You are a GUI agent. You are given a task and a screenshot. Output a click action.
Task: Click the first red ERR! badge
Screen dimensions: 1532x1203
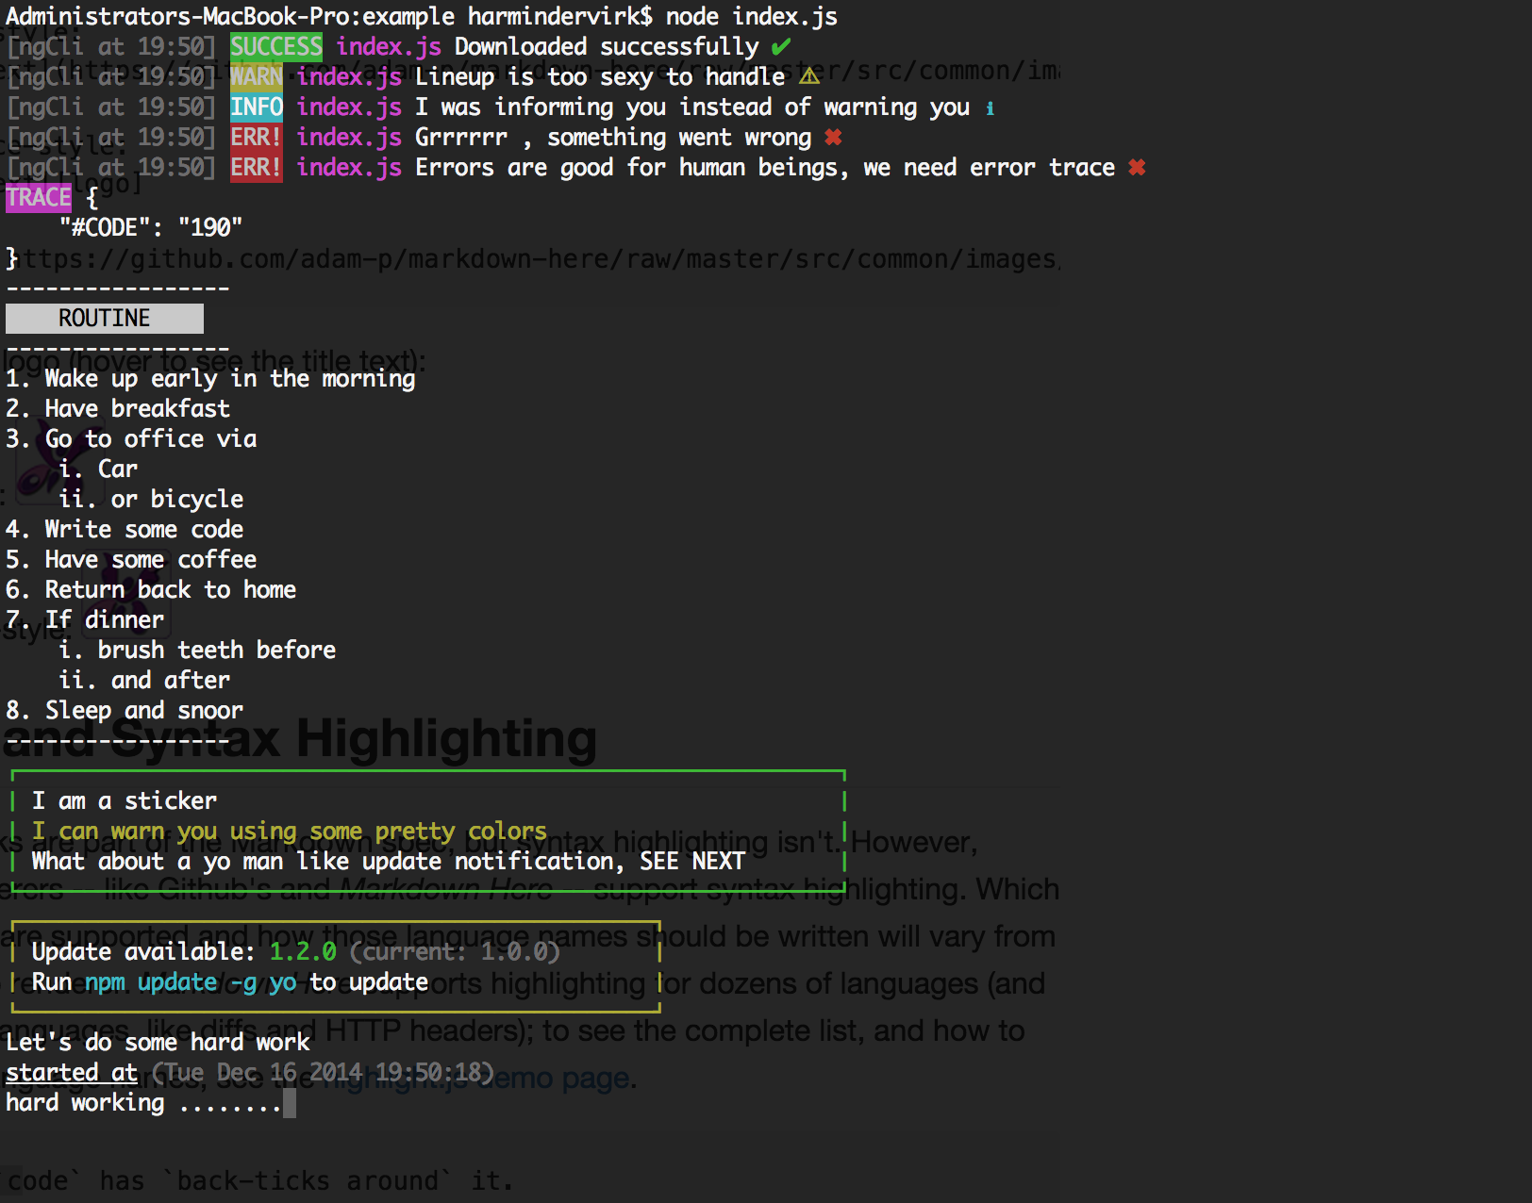click(257, 137)
